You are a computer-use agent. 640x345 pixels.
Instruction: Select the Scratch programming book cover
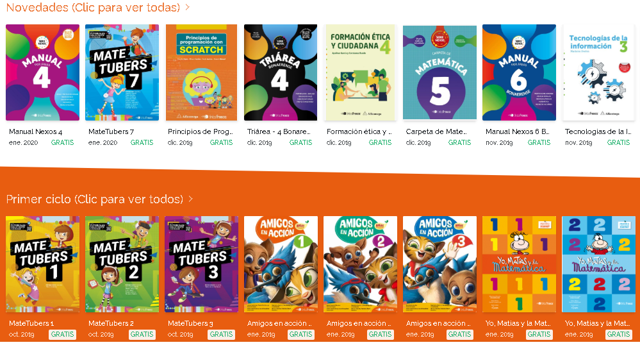[x=201, y=72]
